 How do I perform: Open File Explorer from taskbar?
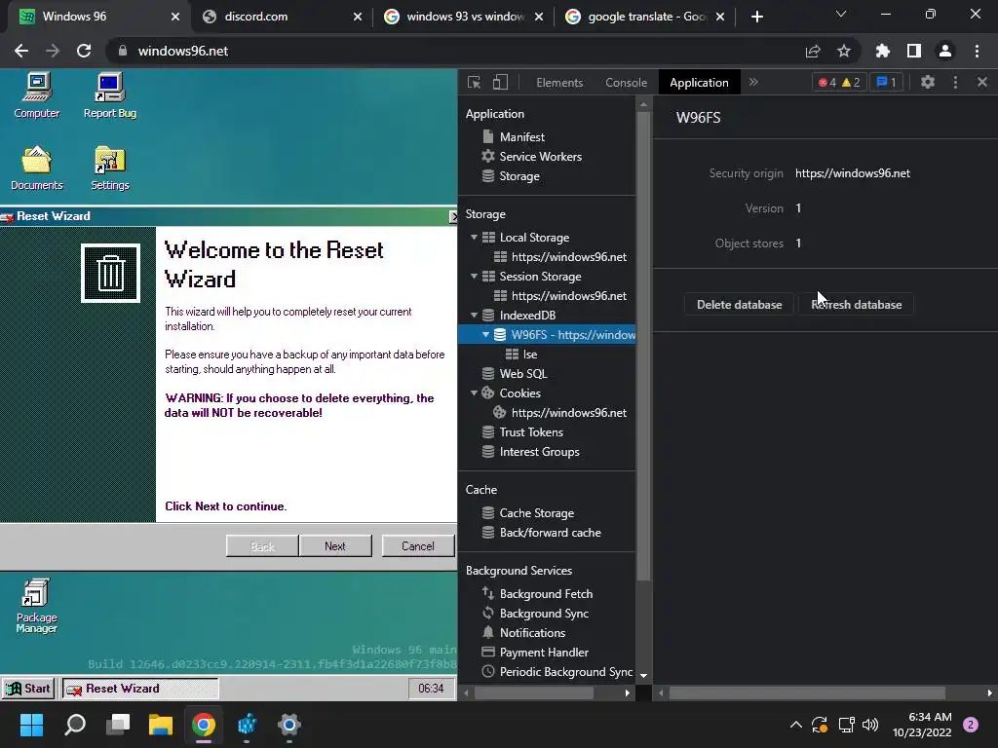(x=161, y=725)
